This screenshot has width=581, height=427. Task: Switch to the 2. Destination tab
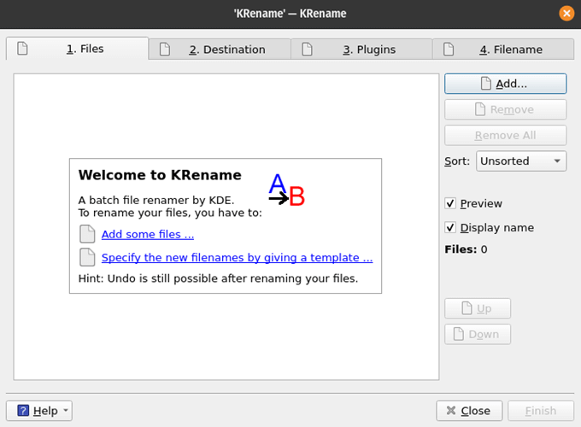pos(220,50)
